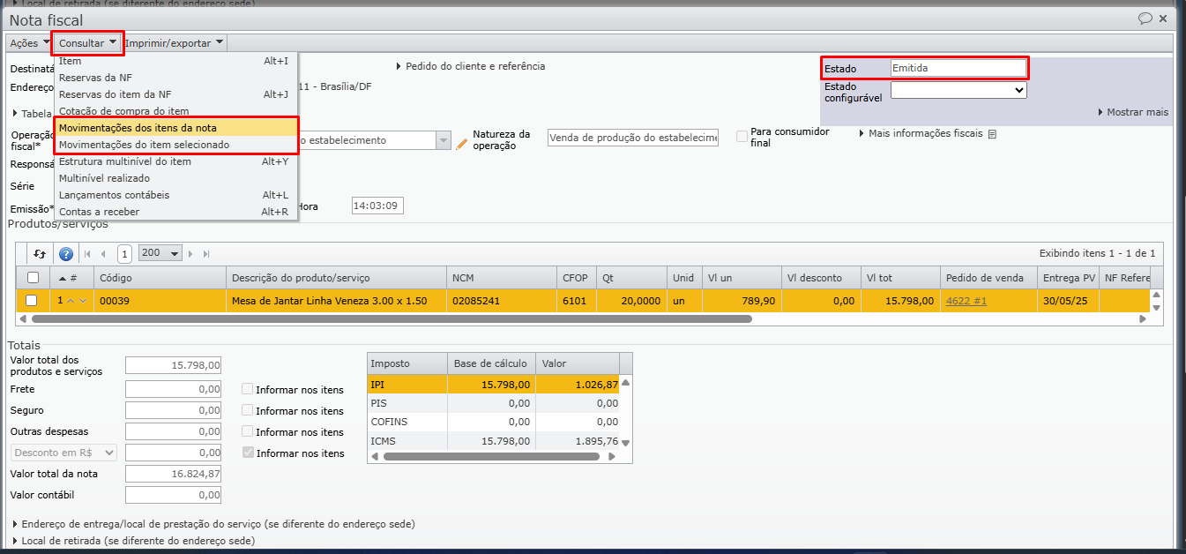Click the products grid vertical scroll-down arrow
Screen dimensions: 1186x554
(x=1157, y=308)
